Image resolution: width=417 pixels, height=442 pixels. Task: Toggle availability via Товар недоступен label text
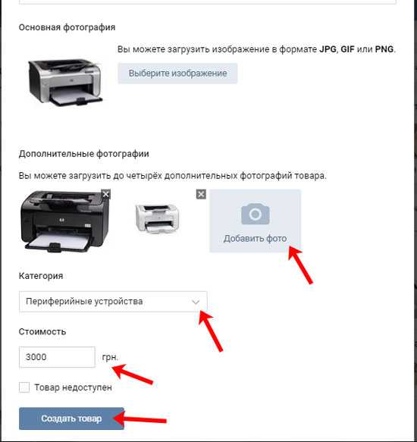73,387
